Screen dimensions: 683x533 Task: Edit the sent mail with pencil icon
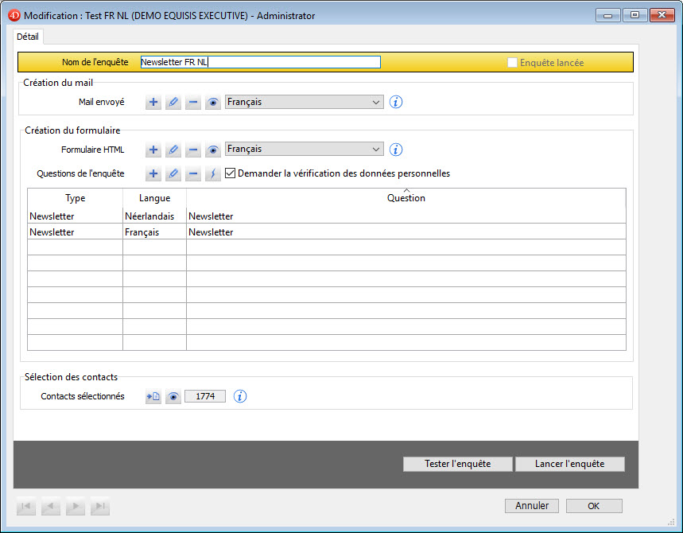click(x=173, y=103)
